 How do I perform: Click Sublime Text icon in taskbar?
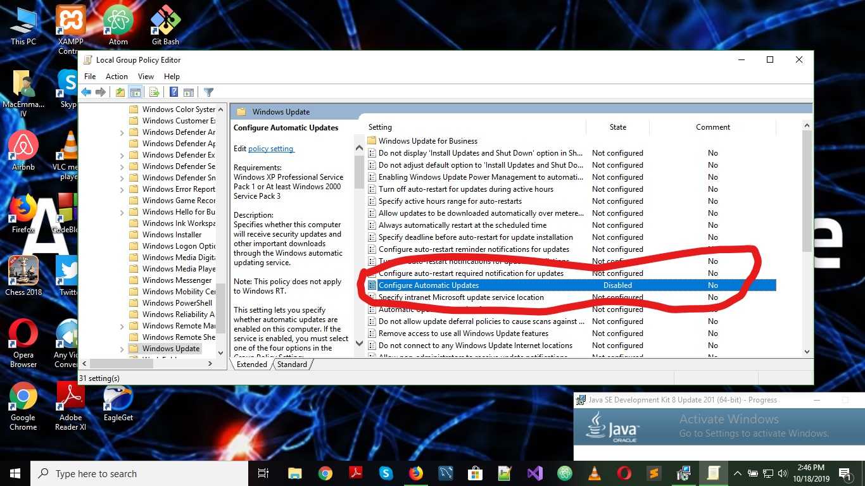654,473
